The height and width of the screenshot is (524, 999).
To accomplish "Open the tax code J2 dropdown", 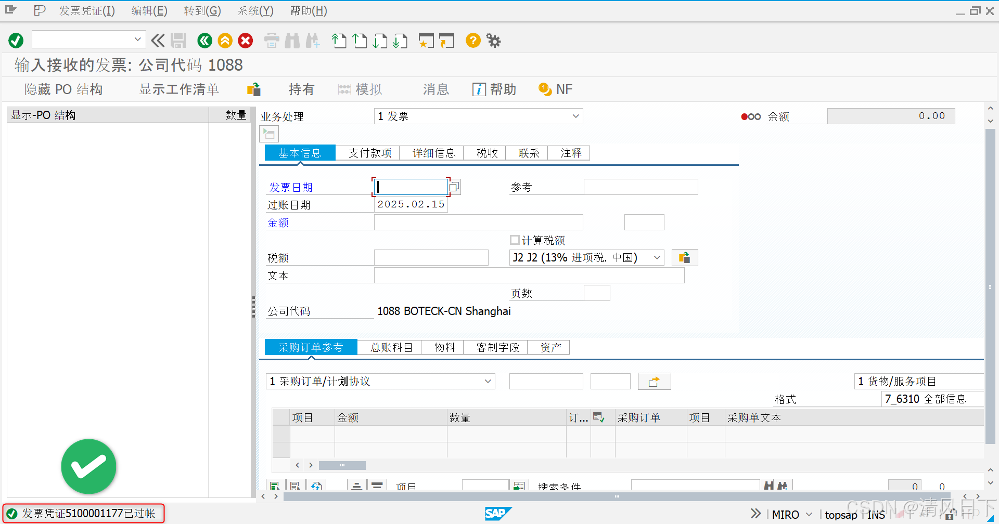I will 657,257.
